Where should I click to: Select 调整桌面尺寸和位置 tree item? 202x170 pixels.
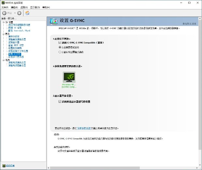18,51
